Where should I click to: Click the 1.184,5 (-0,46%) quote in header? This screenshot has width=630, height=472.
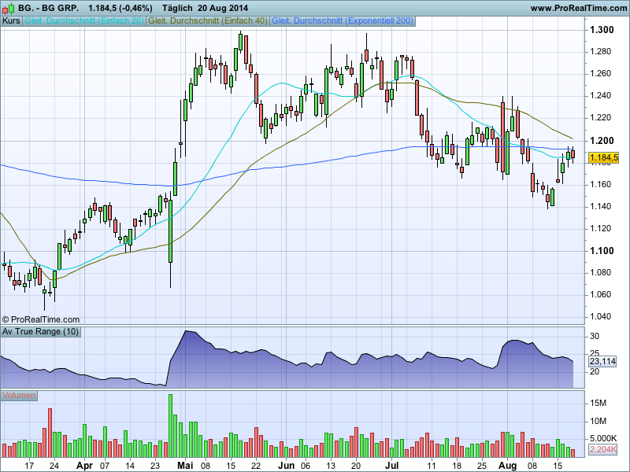[x=120, y=9]
